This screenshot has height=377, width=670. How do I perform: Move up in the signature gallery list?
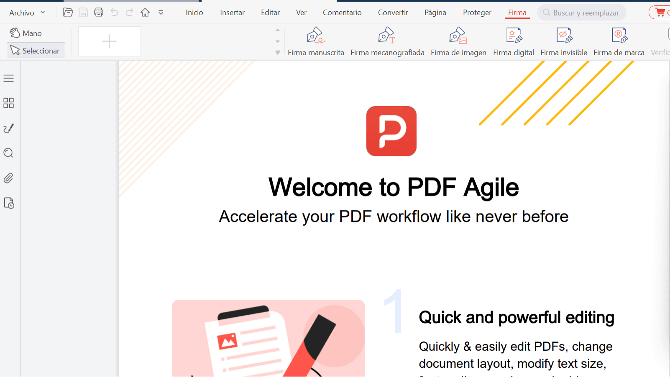click(x=278, y=30)
